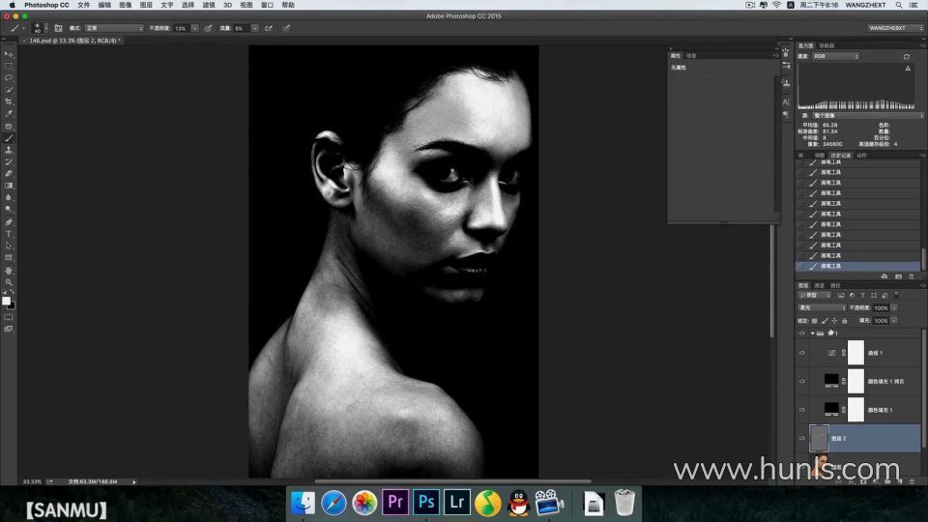Pick the Horizontal Type tool

click(9, 234)
